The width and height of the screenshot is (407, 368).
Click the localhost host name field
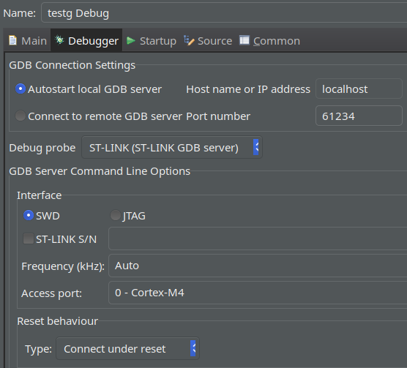(359, 89)
